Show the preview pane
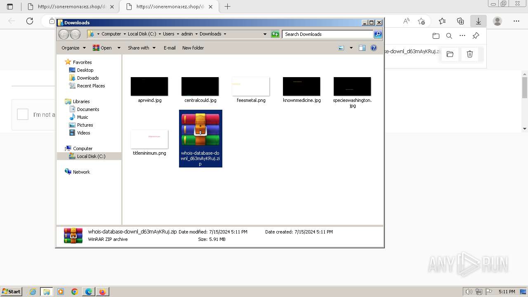Image resolution: width=528 pixels, height=297 pixels. click(362, 48)
